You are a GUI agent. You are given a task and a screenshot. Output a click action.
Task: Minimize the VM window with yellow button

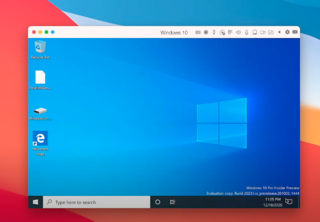coord(40,32)
